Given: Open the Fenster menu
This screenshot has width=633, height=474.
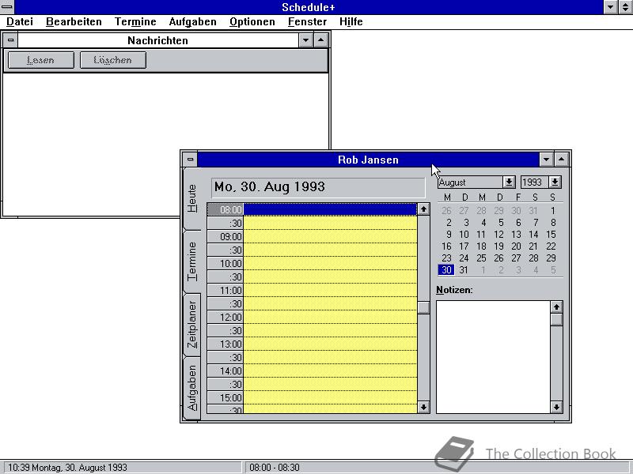Looking at the screenshot, I should click(307, 22).
